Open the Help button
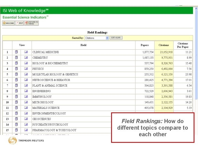 point(20,23)
